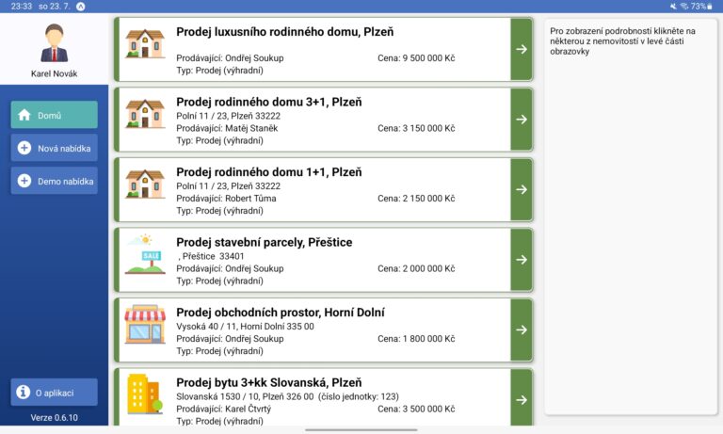The image size is (723, 434).
Task: Click the sale sign parcel icon
Action: pos(145,254)
